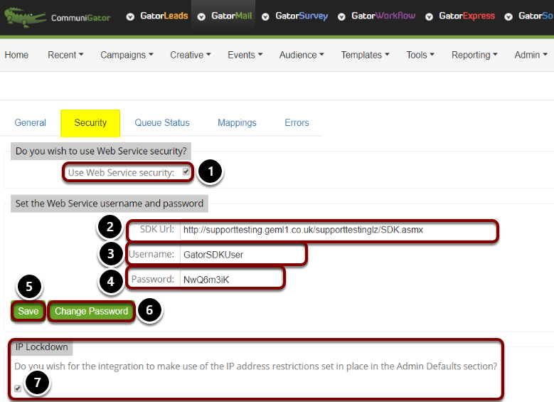This screenshot has width=554, height=402.
Task: Switch to the General tab
Action: point(30,122)
